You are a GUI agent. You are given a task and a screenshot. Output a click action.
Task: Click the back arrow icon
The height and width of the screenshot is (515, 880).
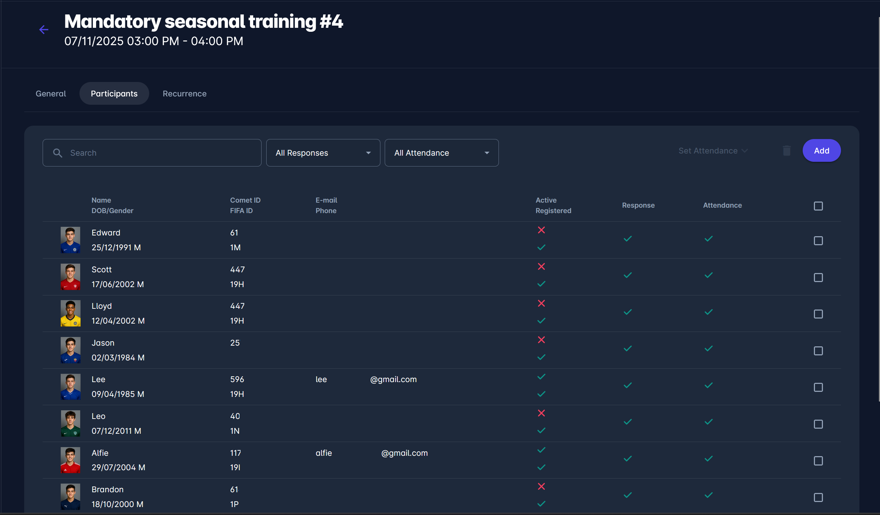[44, 30]
